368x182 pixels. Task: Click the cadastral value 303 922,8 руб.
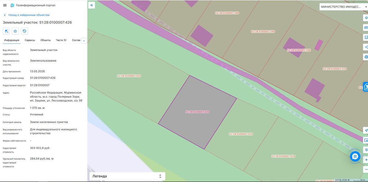pyautogui.click(x=40, y=148)
